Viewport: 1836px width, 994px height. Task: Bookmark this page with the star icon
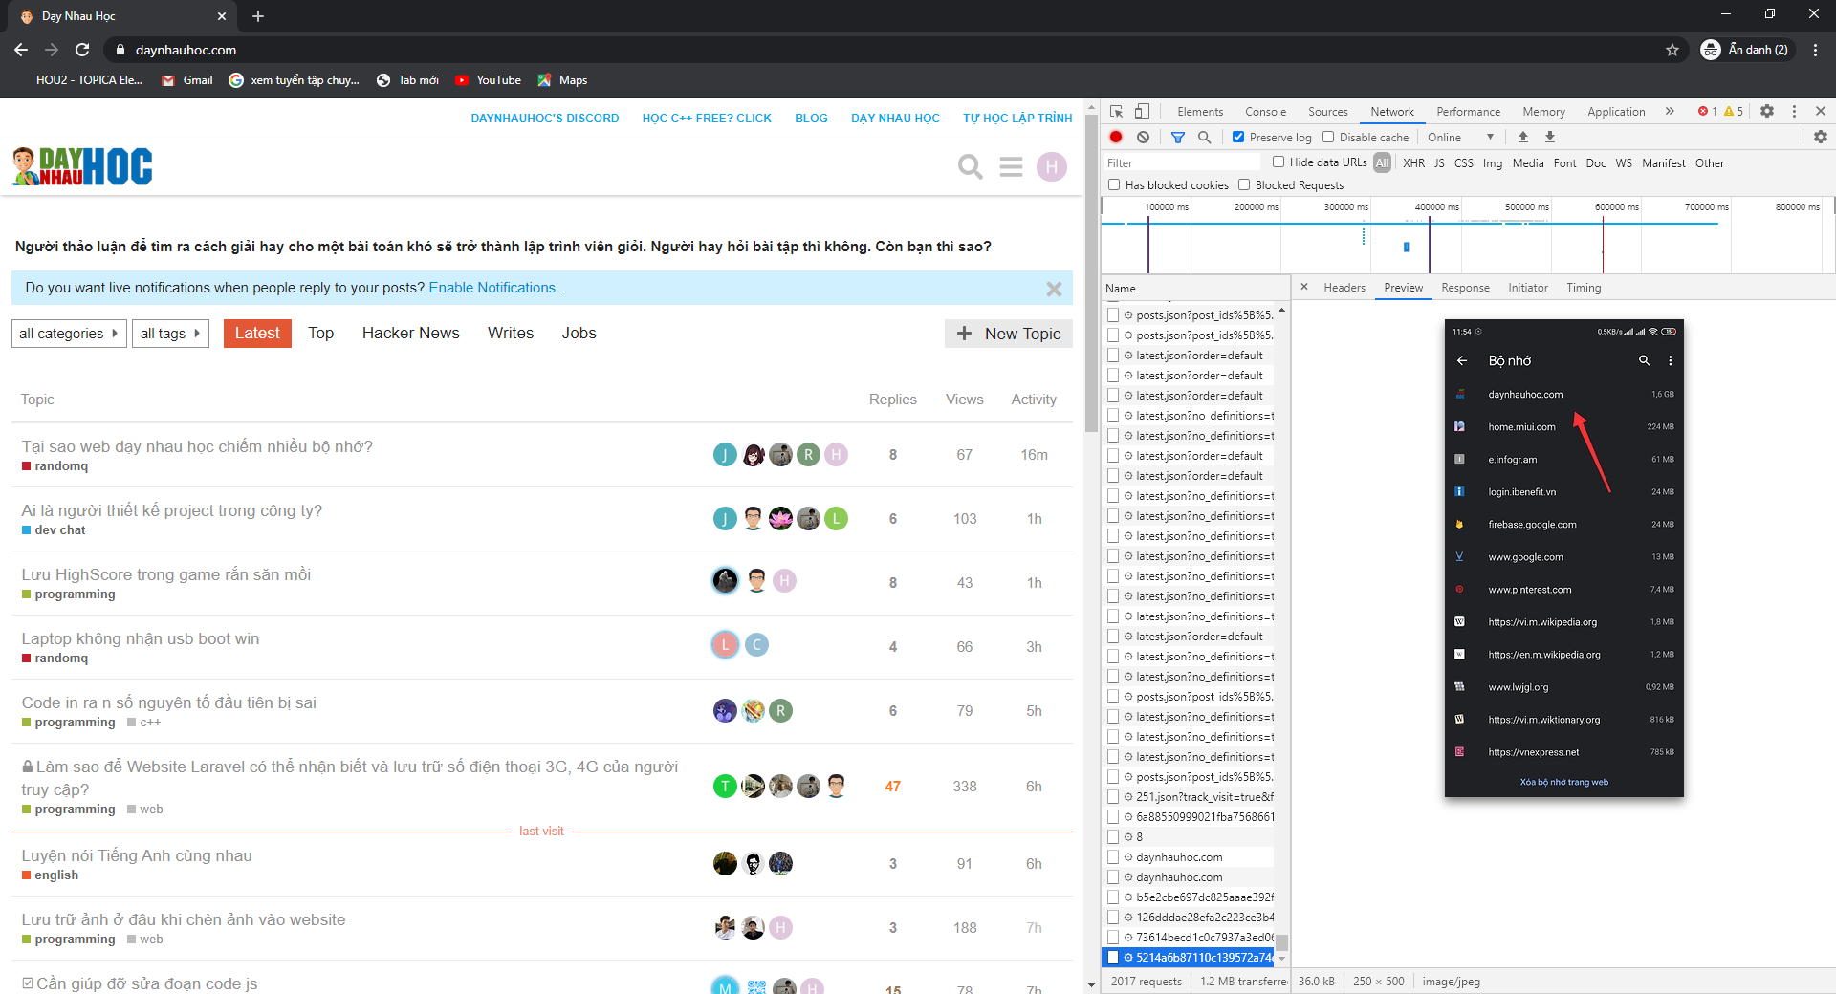(1672, 50)
